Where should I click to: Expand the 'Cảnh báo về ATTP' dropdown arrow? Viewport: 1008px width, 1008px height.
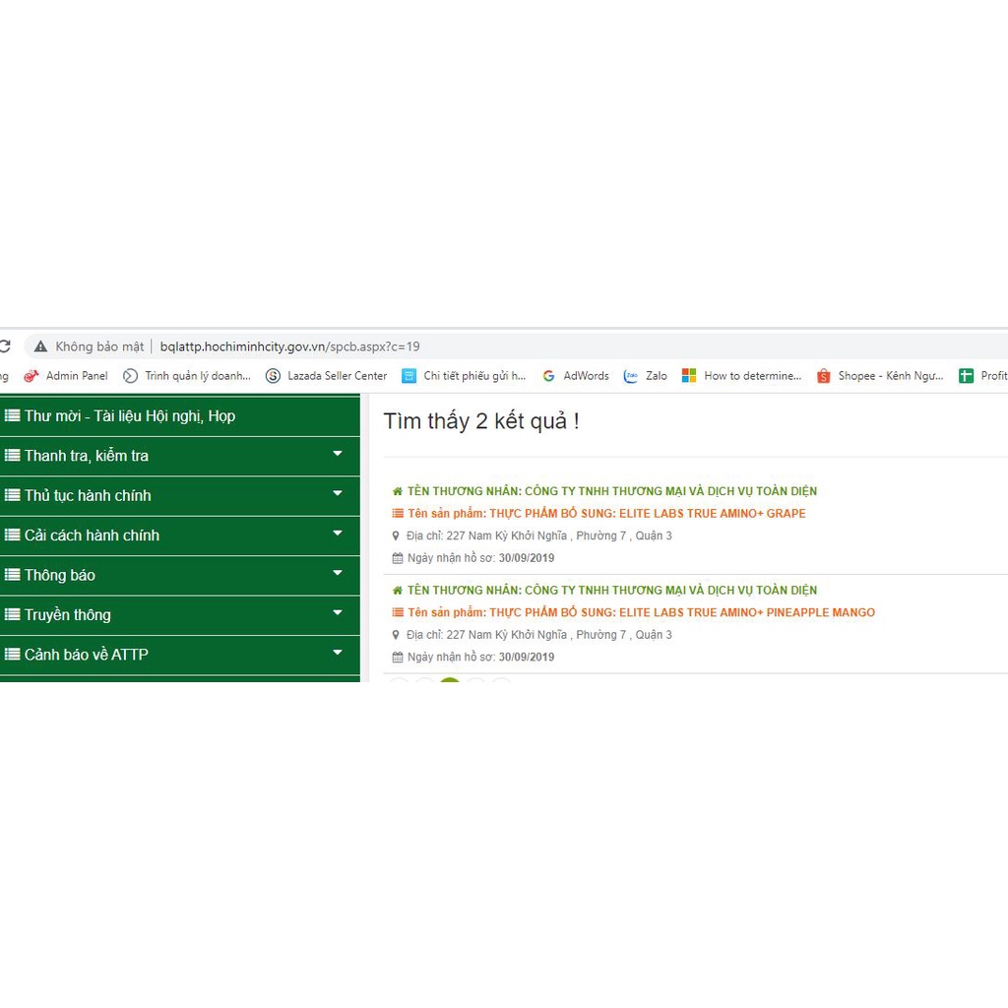[x=338, y=653]
